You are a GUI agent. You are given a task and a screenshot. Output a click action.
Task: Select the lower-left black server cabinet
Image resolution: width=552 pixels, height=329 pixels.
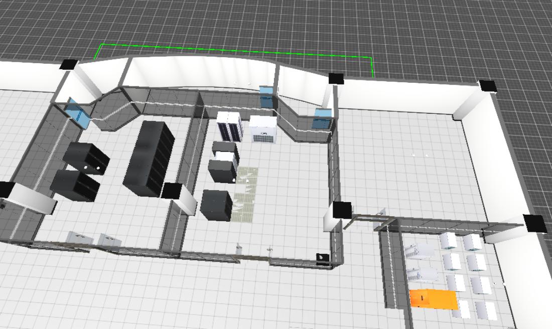click(x=75, y=185)
